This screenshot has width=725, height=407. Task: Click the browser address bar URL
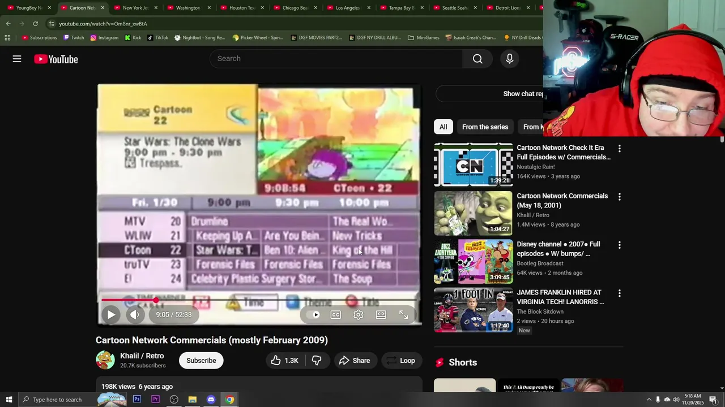[x=103, y=24]
